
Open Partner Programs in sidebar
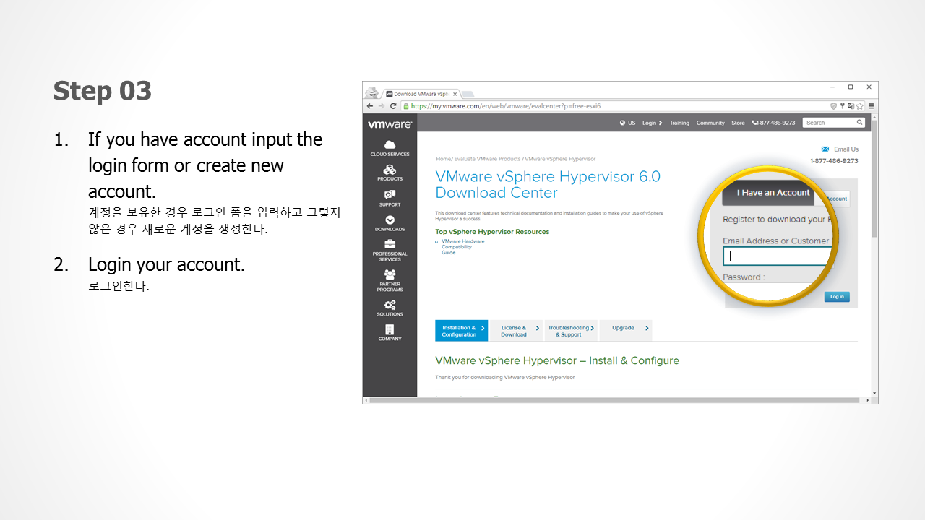390,281
